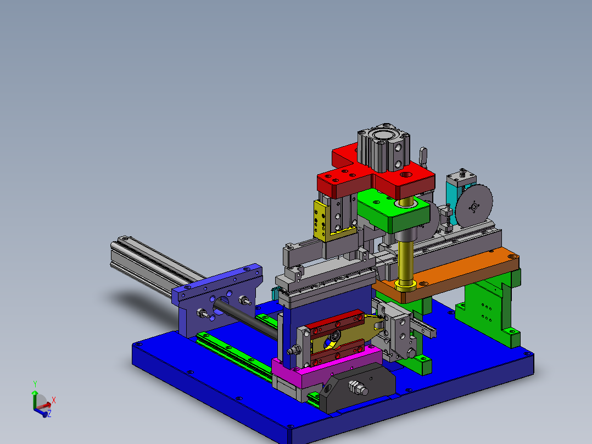Select the gray toothed saw disc
This screenshot has width=592, height=444.
[x=474, y=206]
